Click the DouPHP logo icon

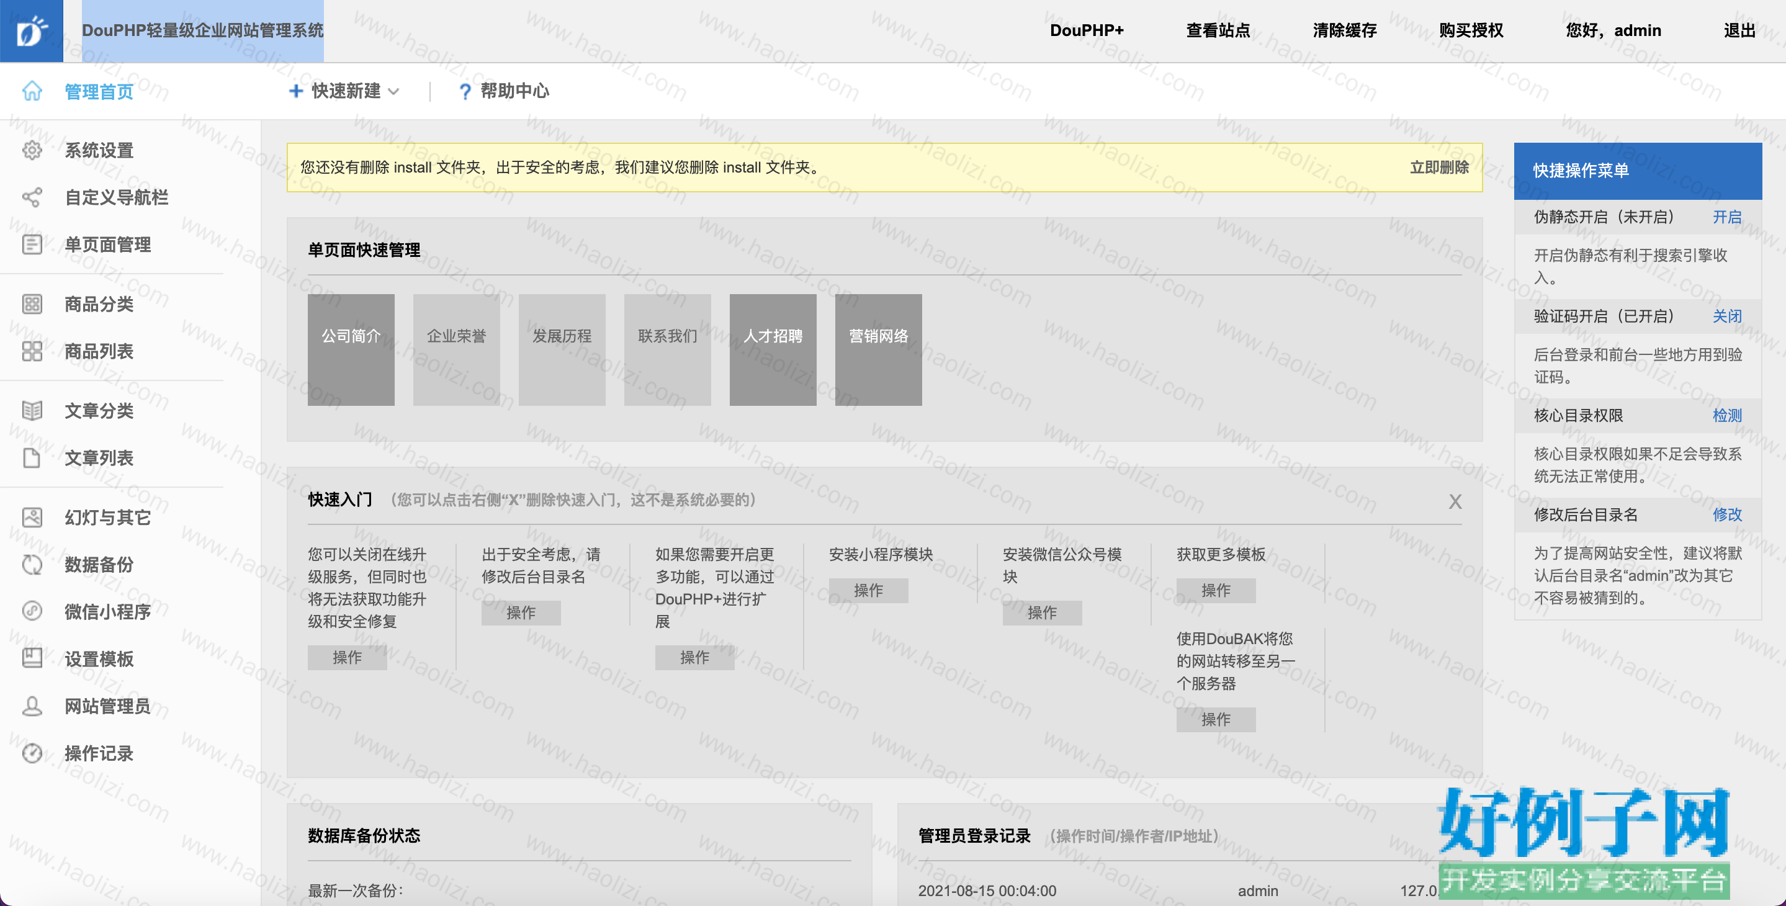coord(31,31)
